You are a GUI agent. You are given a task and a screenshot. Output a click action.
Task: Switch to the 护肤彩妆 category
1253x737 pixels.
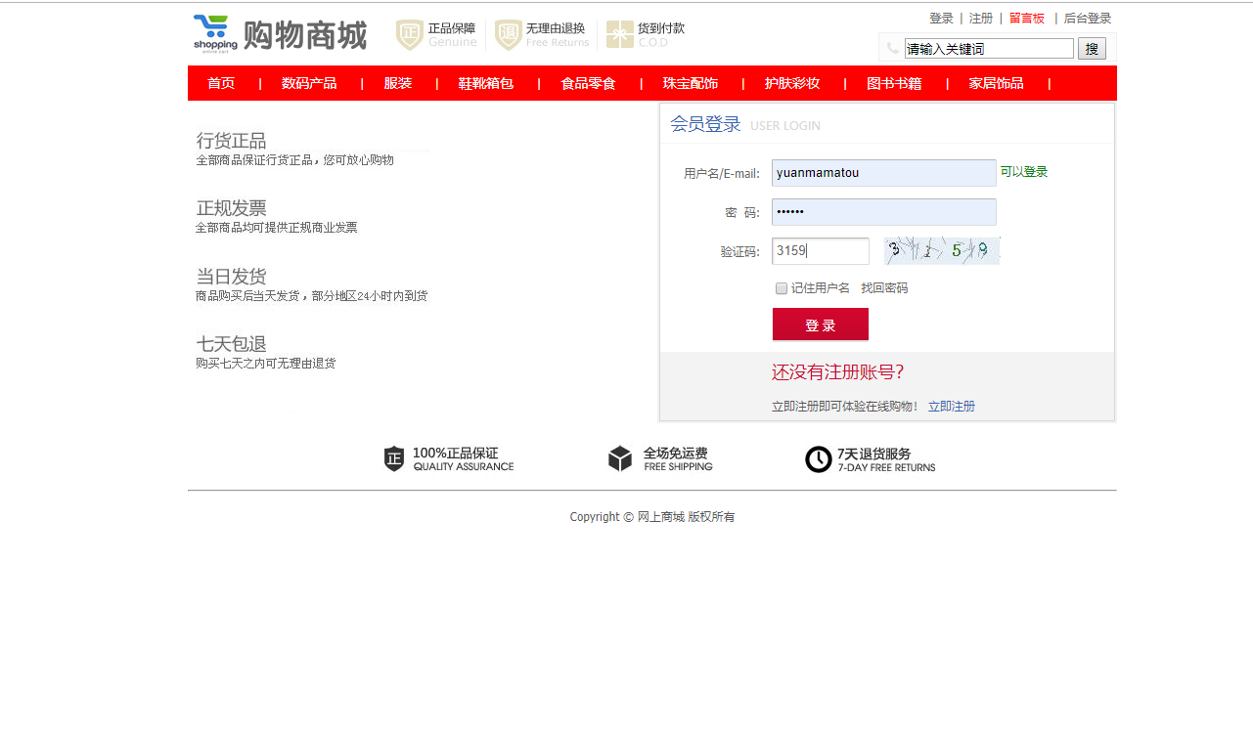(x=793, y=83)
